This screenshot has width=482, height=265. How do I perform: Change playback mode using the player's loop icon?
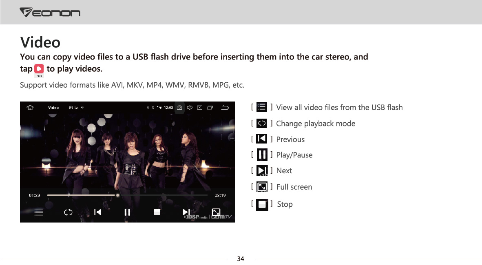click(68, 212)
